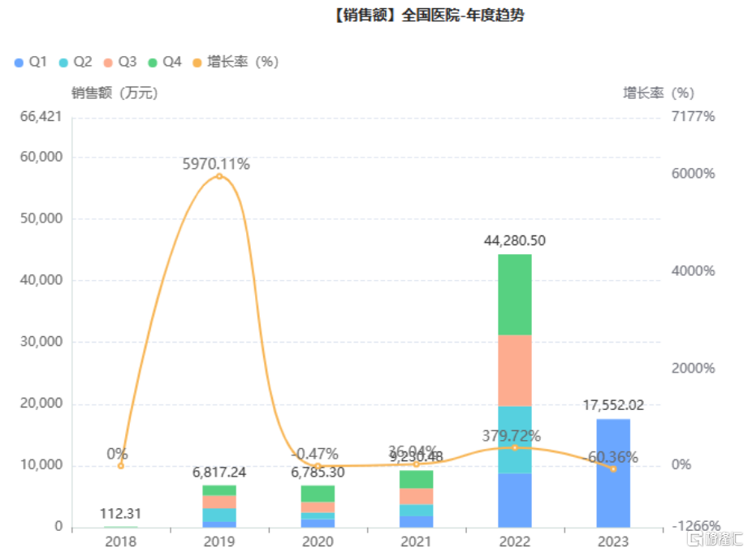Click the 0% growth point for 2018
Viewport: 748px width, 552px height.
pyautogui.click(x=121, y=466)
